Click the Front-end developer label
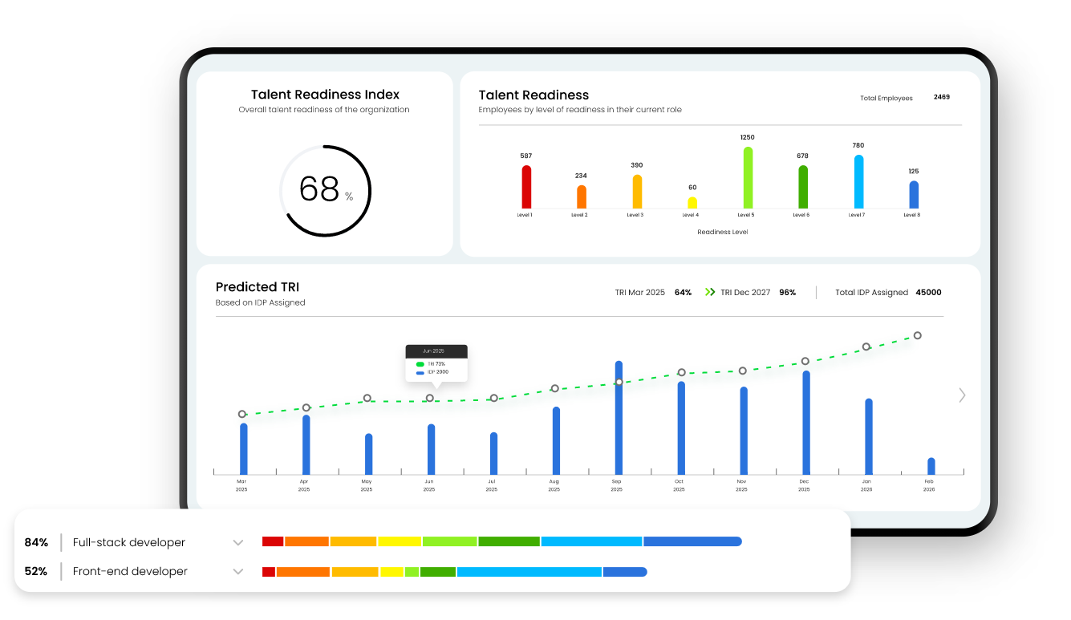 point(130,572)
